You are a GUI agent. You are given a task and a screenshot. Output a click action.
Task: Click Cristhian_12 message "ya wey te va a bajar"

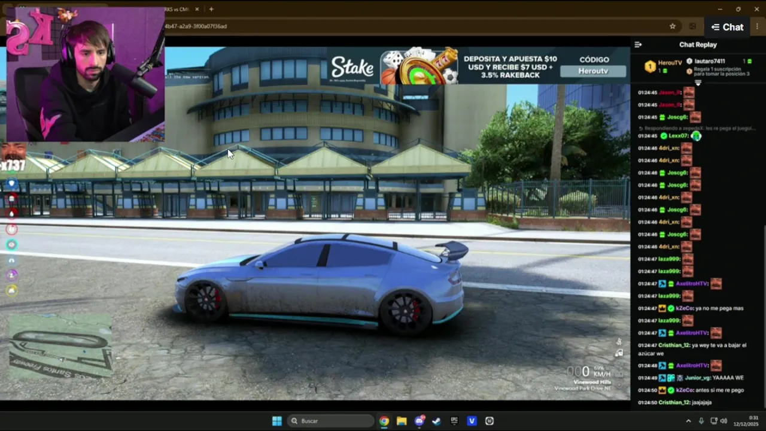tap(692, 349)
